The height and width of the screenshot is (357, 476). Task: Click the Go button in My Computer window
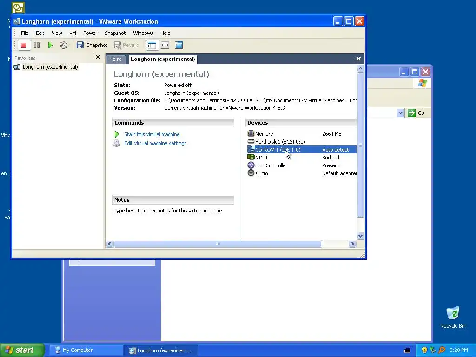click(x=416, y=113)
